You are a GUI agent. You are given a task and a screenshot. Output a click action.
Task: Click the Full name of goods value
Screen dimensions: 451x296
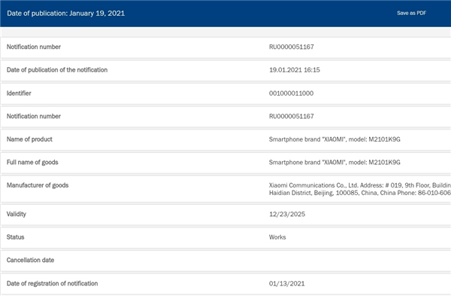point(334,163)
